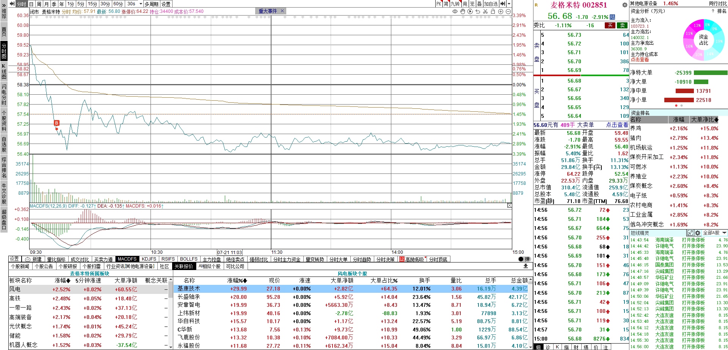The image size is (728, 350).
Task: Click the red 买 buy button
Action: click(x=610, y=25)
